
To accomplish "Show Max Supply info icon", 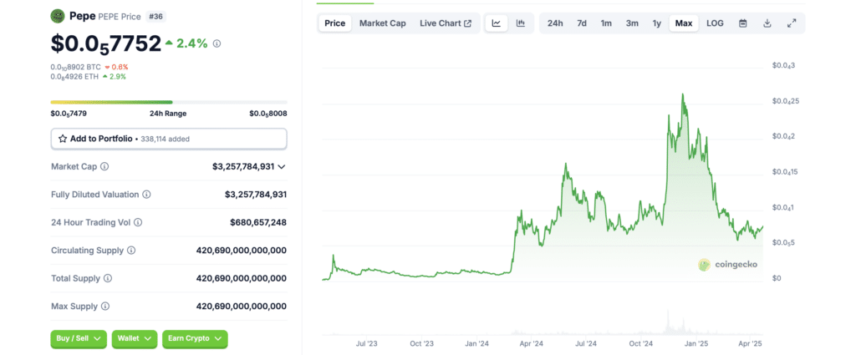I will pos(104,307).
